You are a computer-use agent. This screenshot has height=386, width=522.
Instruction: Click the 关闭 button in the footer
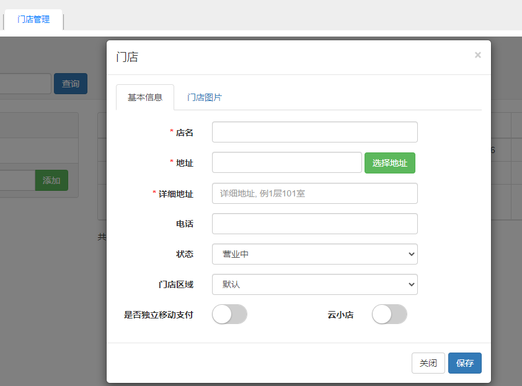[428, 363]
